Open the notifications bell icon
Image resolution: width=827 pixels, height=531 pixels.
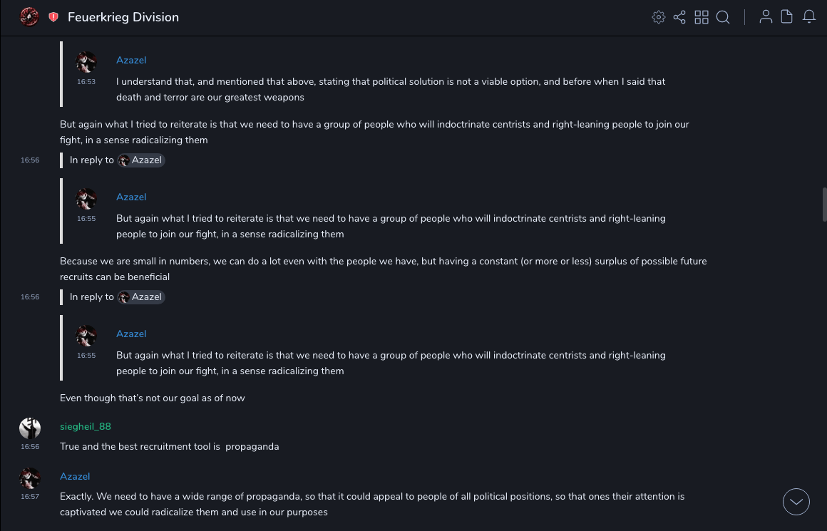[809, 17]
